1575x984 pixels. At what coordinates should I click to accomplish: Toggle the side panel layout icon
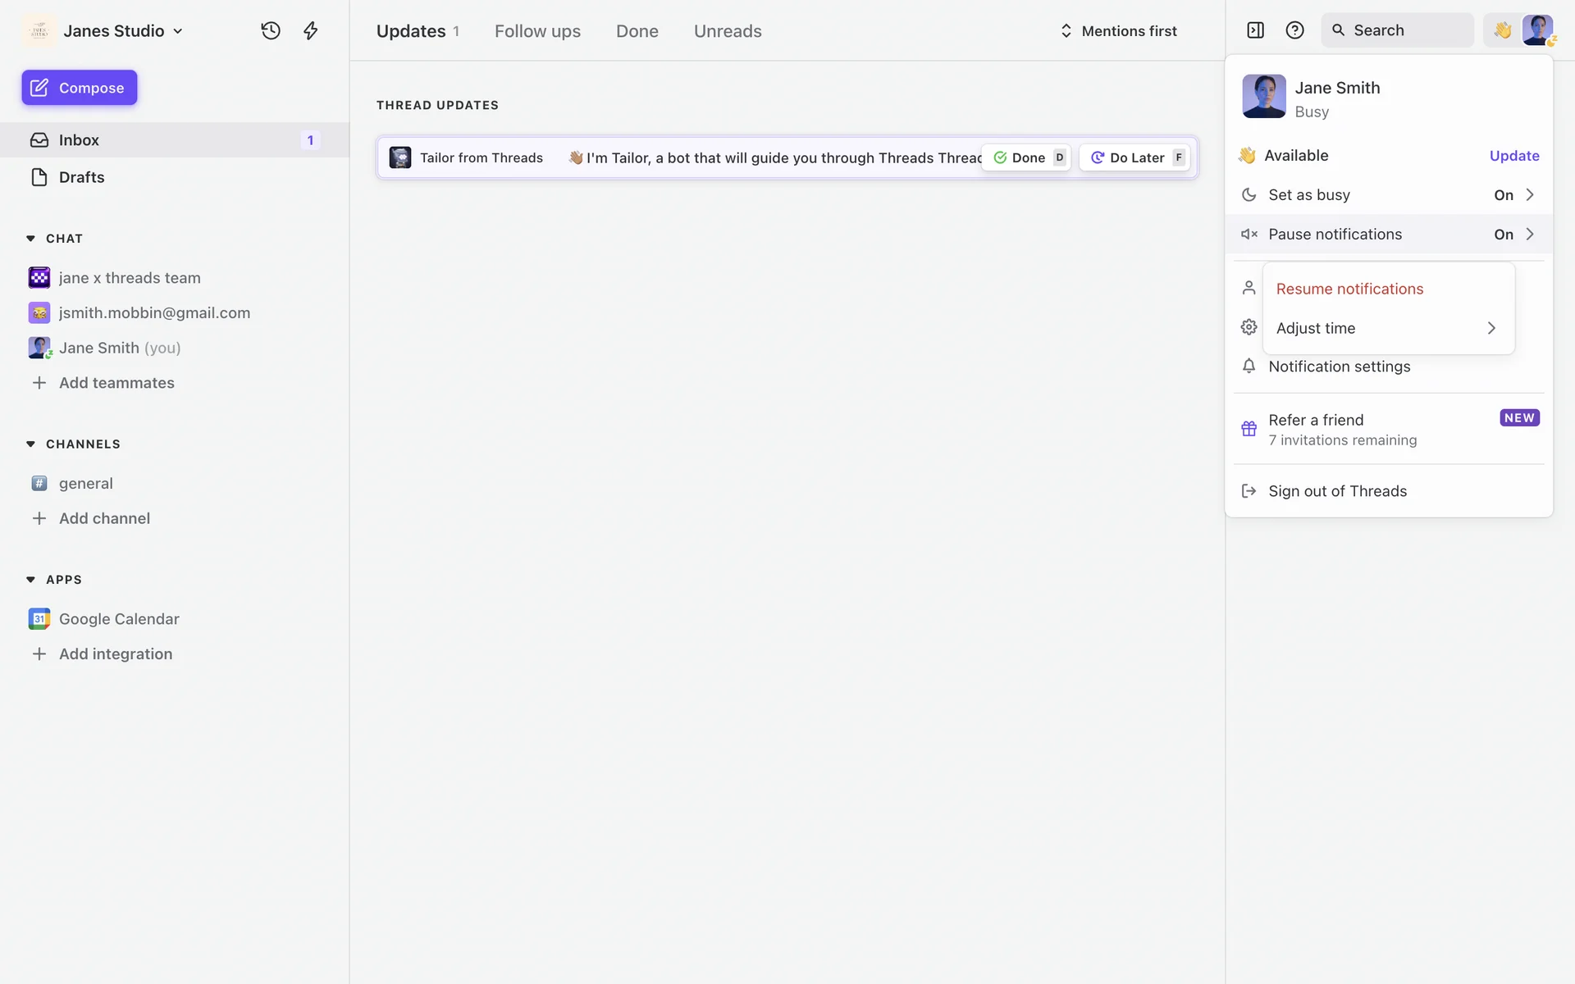(1255, 30)
